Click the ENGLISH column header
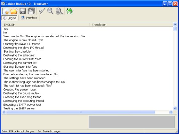Screen dimensions: 179x134 [46, 25]
